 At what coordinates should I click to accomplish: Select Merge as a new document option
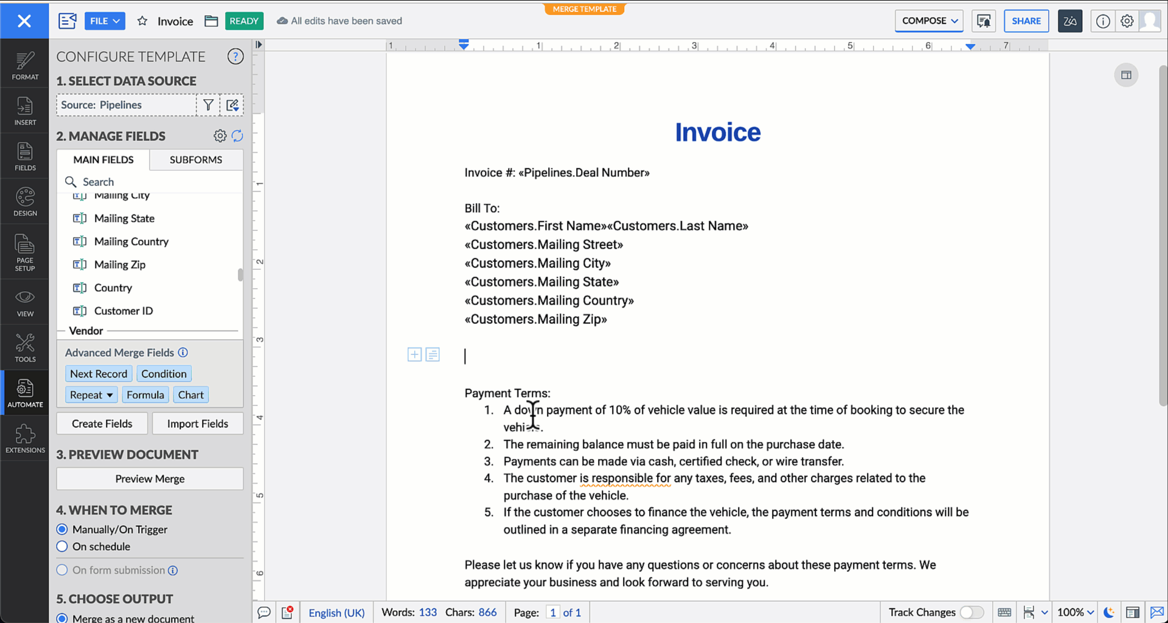coord(62,618)
